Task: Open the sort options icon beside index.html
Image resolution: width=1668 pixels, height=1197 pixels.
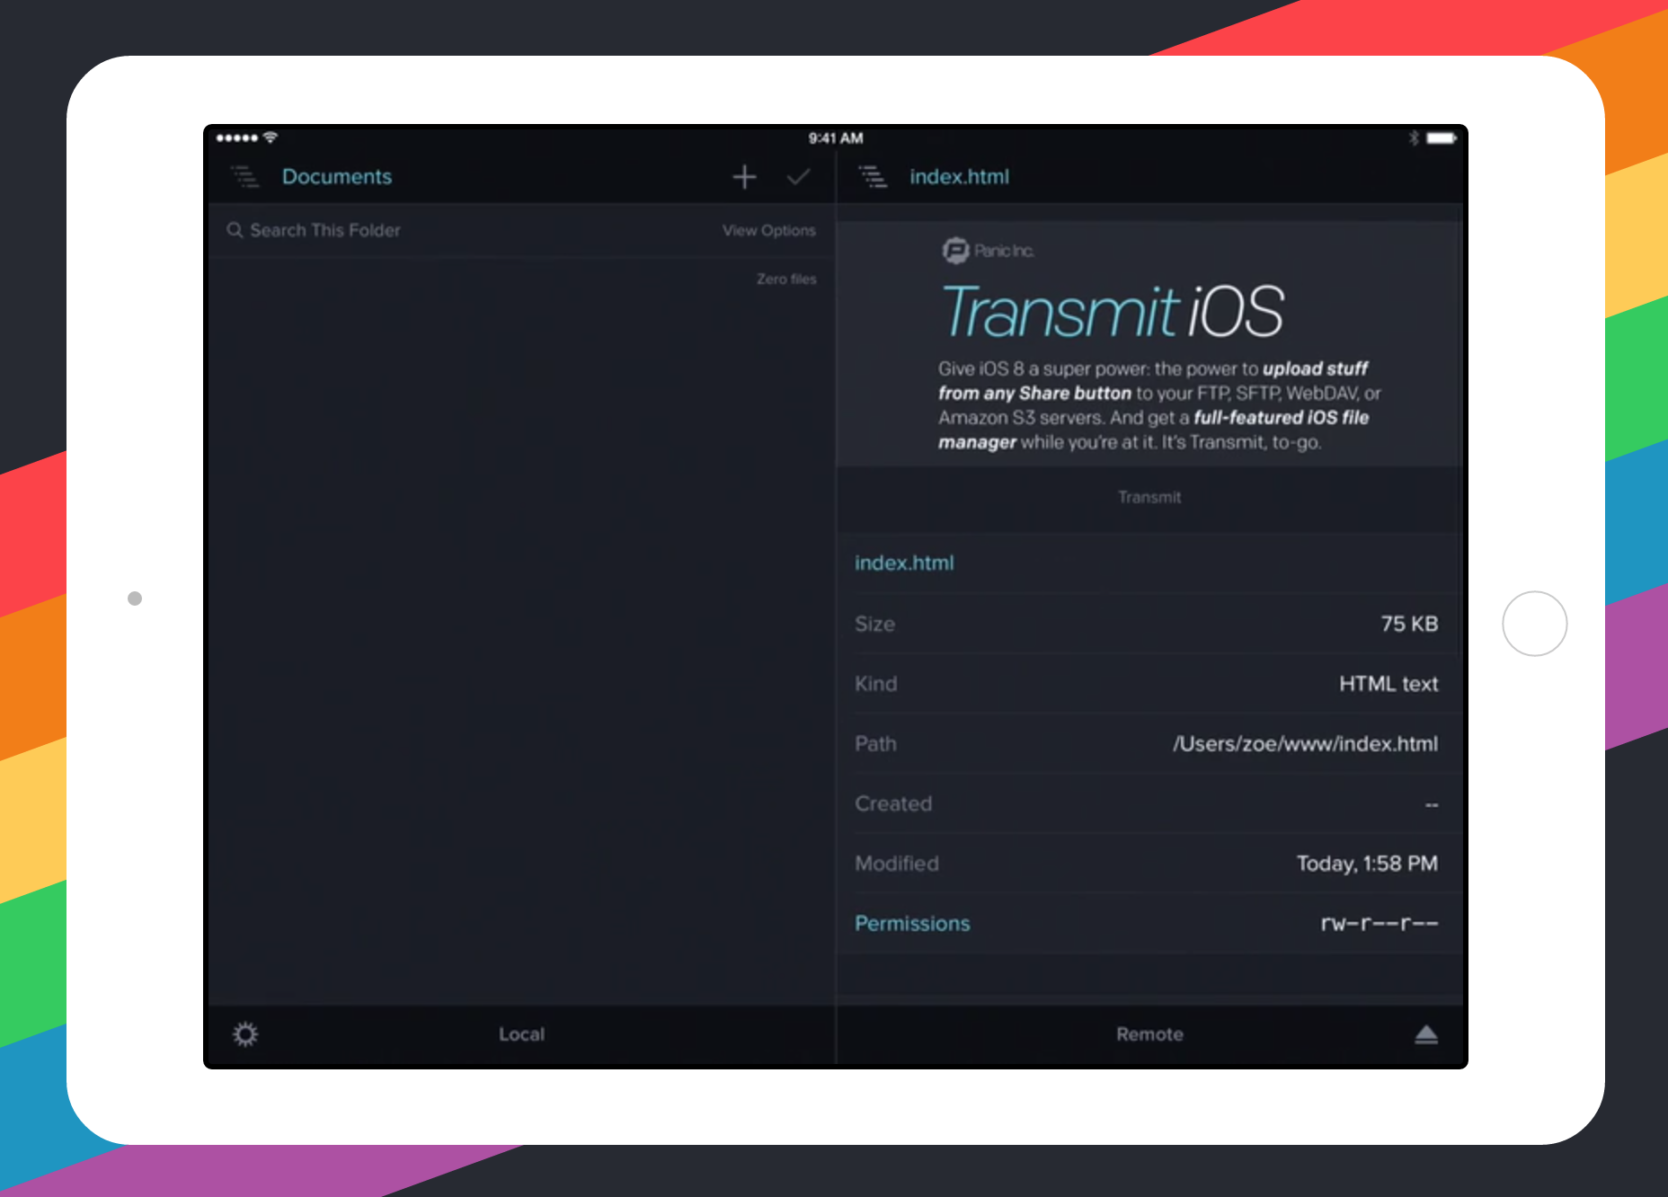Action: [870, 176]
